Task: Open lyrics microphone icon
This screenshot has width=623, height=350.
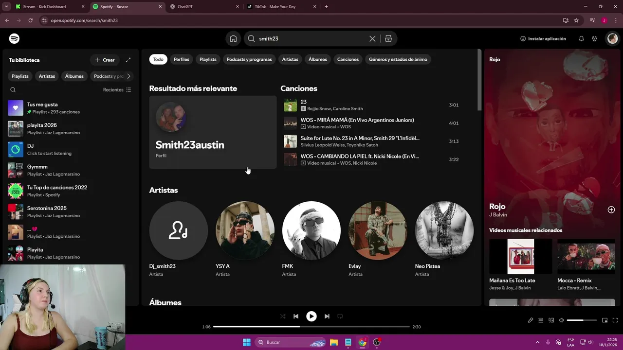Action: [531, 320]
